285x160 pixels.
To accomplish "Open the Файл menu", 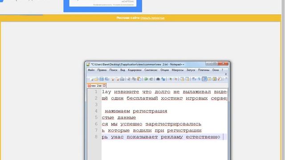I will point(91,70).
